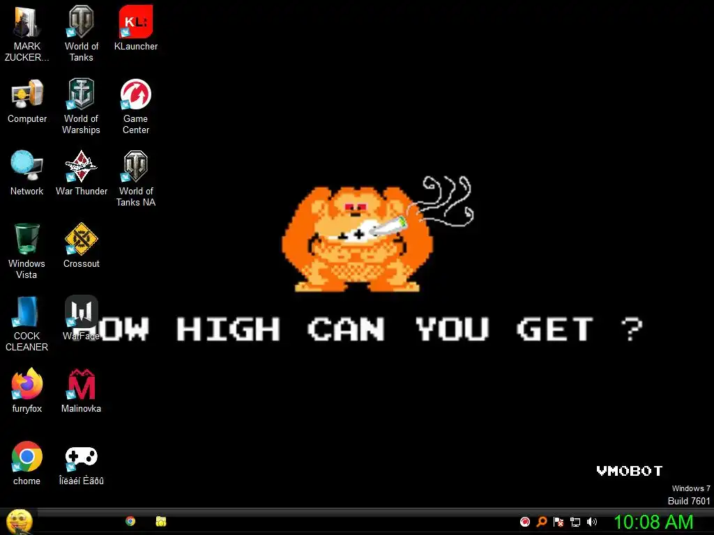
Task: Click the Chrome icon in the taskbar
Action: click(130, 521)
